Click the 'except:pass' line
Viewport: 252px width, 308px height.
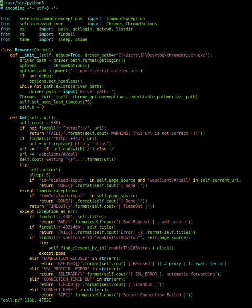click(52, 253)
